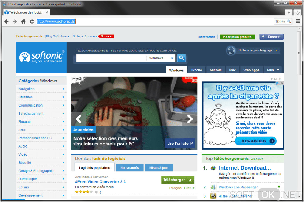The width and height of the screenshot is (304, 202).
Task: Click the AdChoices icon on the ad
Action: (x=278, y=83)
